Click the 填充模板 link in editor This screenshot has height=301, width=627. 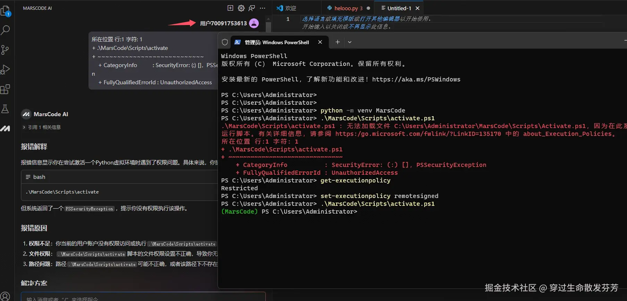342,19
